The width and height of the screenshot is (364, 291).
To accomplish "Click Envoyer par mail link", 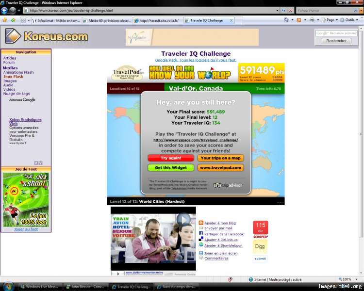I will 218,228.
